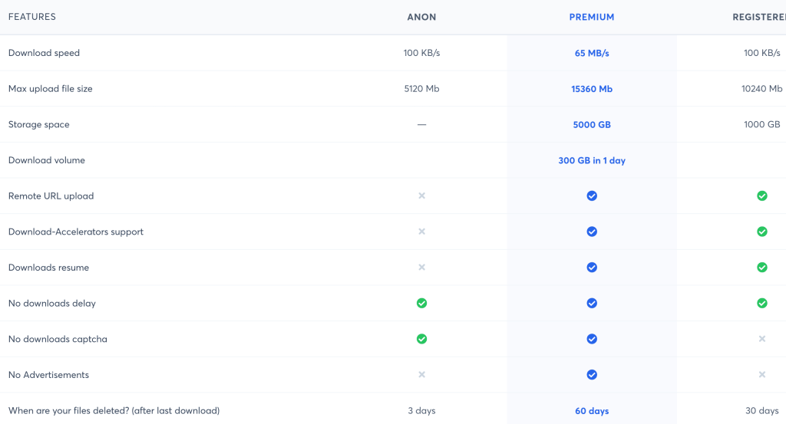The width and height of the screenshot is (786, 424).
Task: Click the FEATURES column header
Action: pos(32,17)
